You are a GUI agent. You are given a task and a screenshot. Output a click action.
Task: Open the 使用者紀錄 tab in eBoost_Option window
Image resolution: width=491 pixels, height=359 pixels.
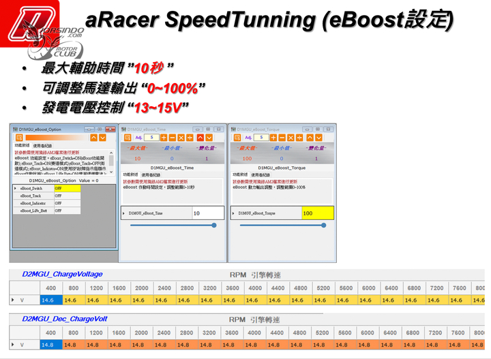point(42,146)
